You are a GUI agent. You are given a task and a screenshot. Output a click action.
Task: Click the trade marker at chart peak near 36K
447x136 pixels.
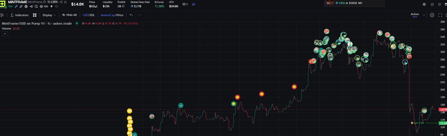[x=327, y=32]
